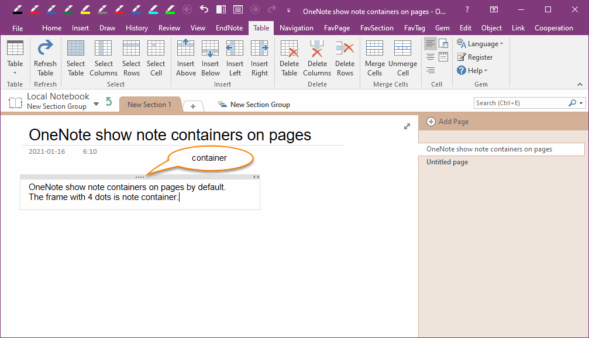Image resolution: width=589 pixels, height=338 pixels.
Task: Create a new section with the plus tab
Action: (x=193, y=106)
